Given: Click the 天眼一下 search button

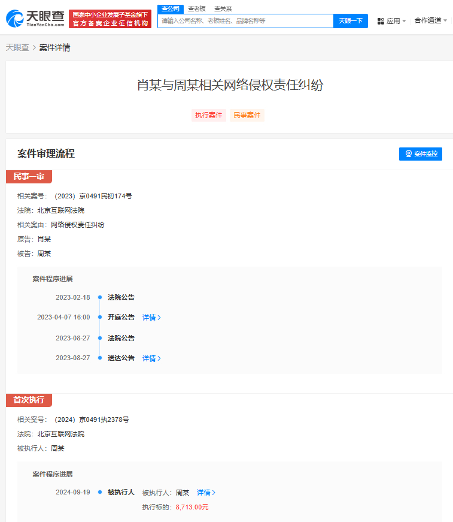Looking at the screenshot, I should coord(351,21).
